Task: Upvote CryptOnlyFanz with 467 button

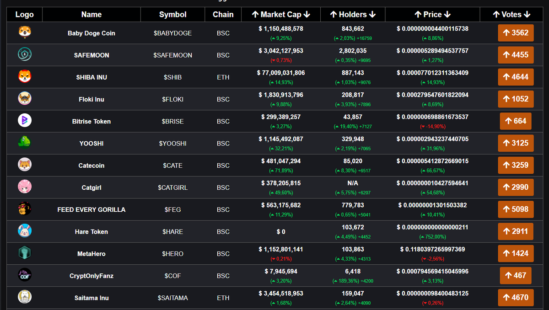Action: [516, 275]
